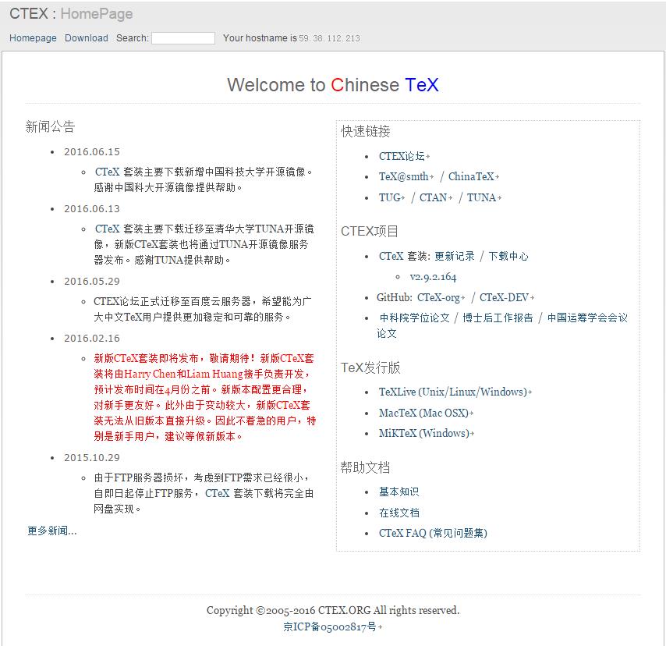The width and height of the screenshot is (666, 646).
Task: Open CTeX link in 2016.06.13 news
Action: (x=107, y=229)
